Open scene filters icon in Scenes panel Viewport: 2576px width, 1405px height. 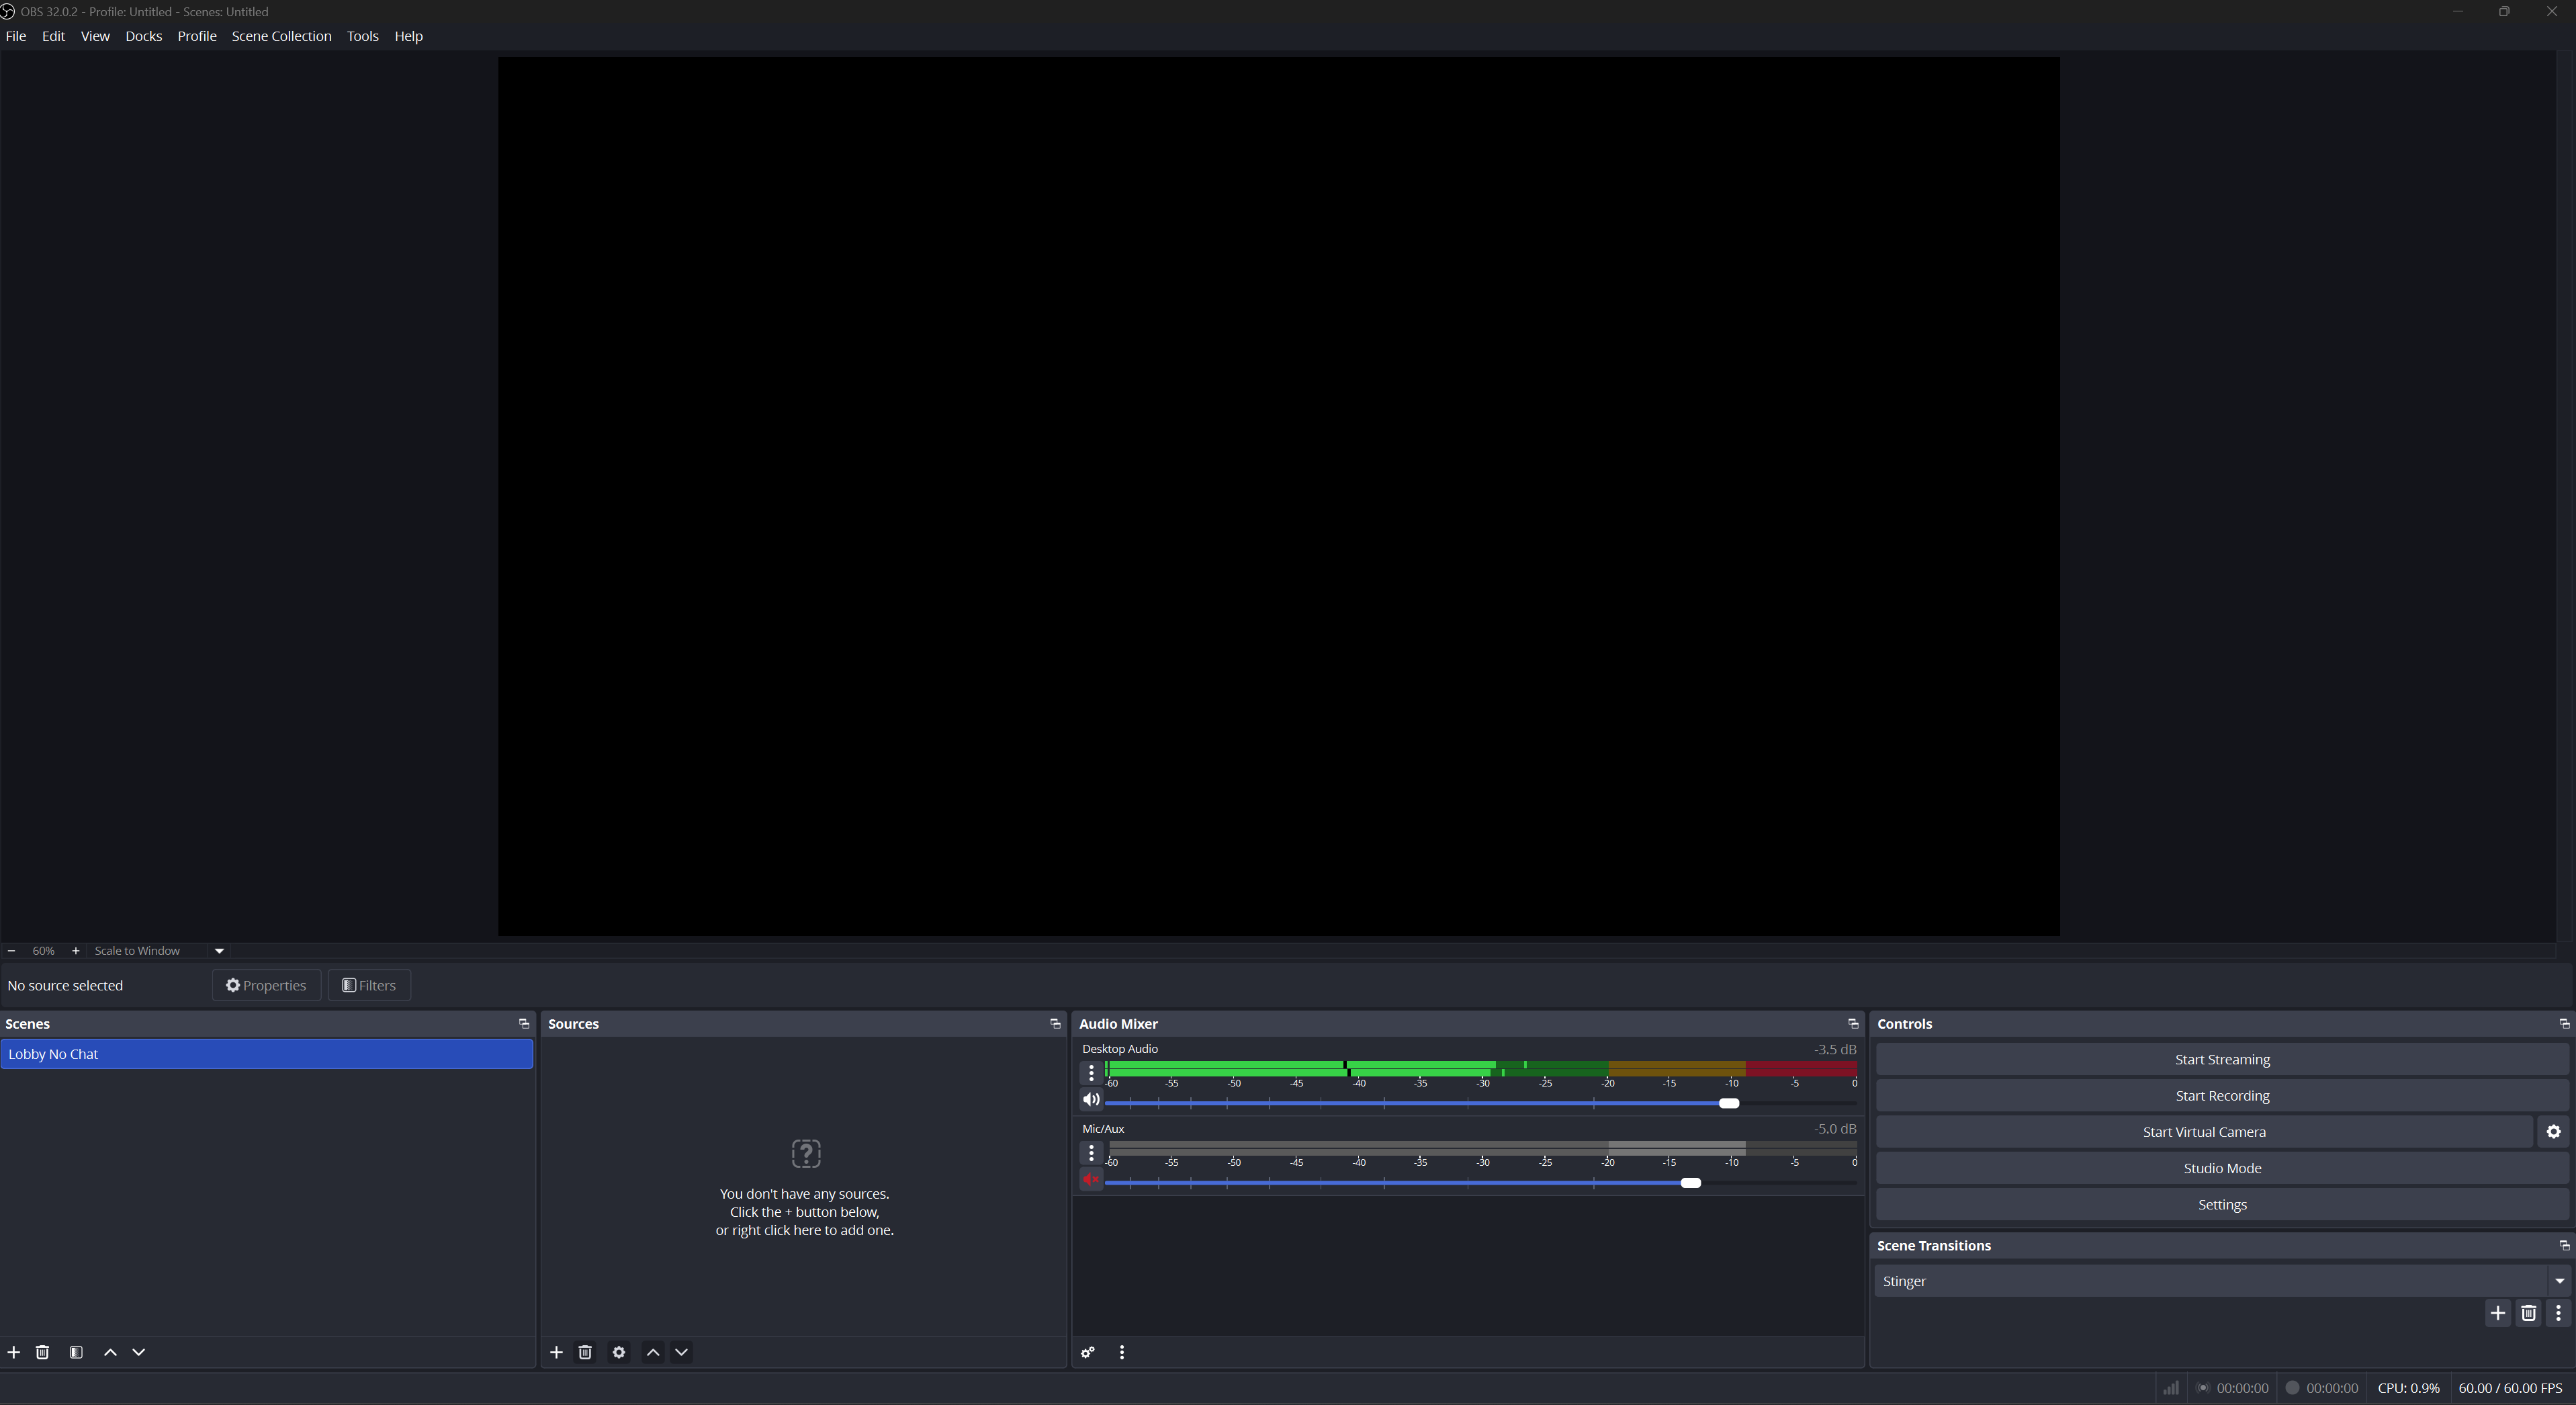tap(76, 1352)
